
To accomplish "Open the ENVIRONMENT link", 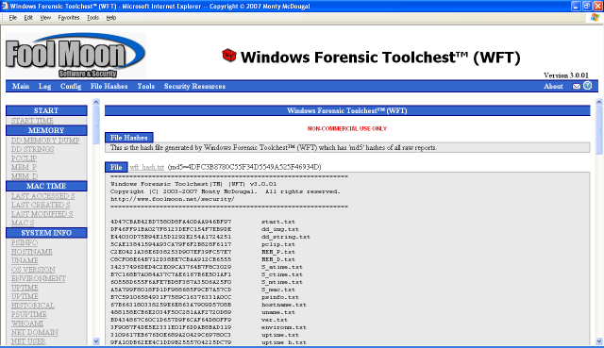I will tap(38, 278).
